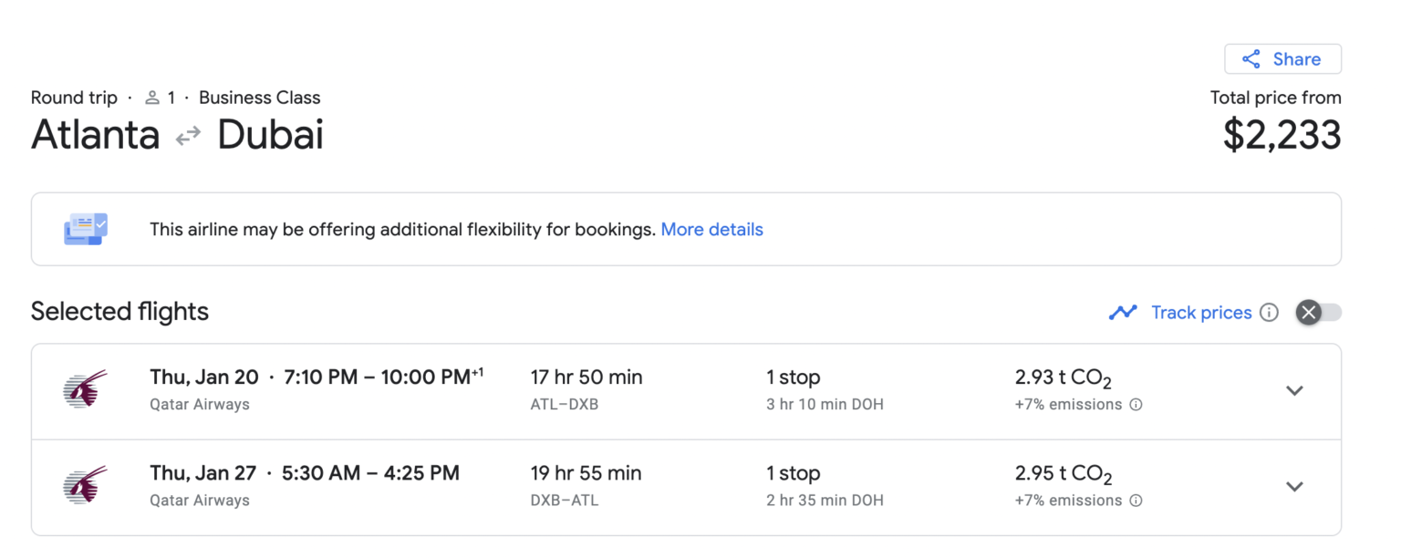The width and height of the screenshot is (1401, 558).
Task: Select the Round trip label
Action: [x=74, y=98]
